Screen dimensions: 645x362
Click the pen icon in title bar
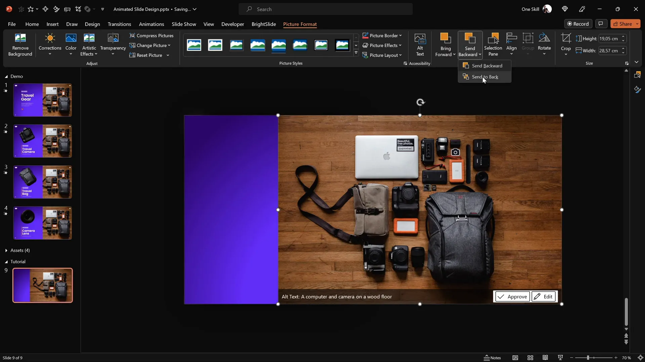582,9
